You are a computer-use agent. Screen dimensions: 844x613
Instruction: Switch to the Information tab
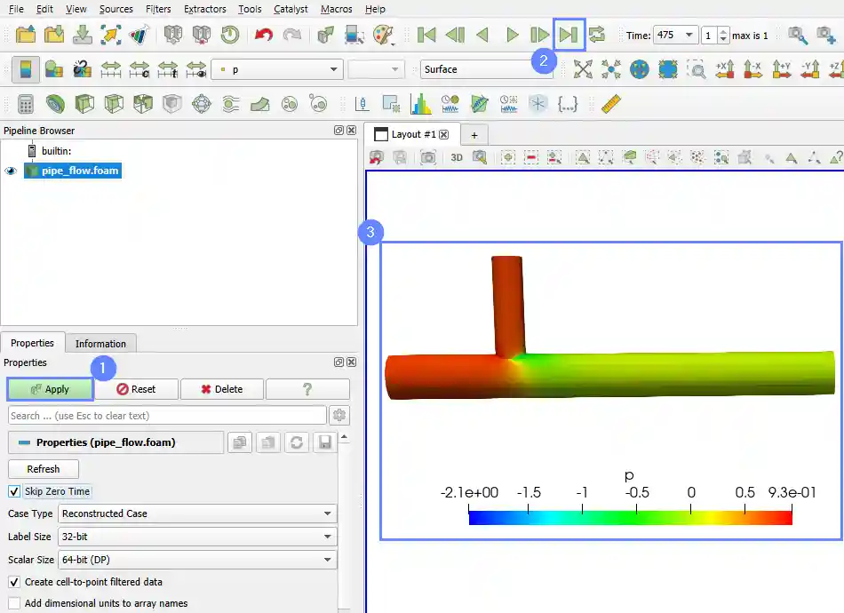[x=100, y=344]
